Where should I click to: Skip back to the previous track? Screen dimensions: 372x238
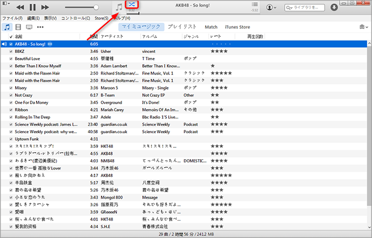[20, 8]
